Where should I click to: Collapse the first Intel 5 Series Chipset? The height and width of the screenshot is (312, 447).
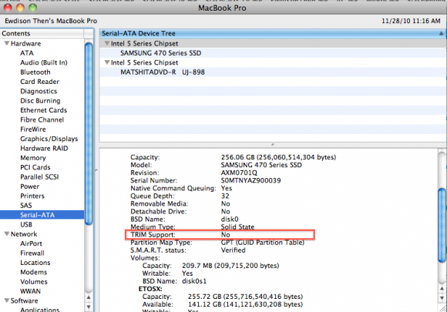click(x=107, y=43)
